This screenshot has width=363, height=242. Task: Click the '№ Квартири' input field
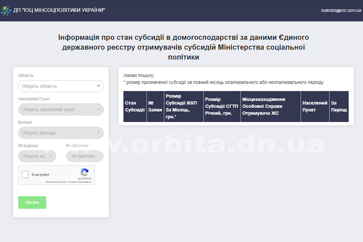pos(85,156)
